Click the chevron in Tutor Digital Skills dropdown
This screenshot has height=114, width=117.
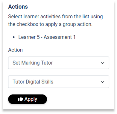tap(102, 82)
